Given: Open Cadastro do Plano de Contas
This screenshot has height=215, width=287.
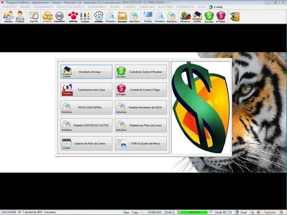Looking at the screenshot, I should [x=86, y=143].
